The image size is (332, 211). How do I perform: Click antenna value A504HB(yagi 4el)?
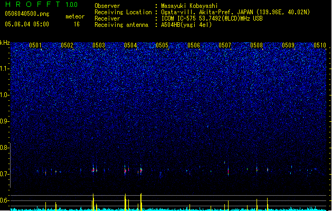pos(186,25)
